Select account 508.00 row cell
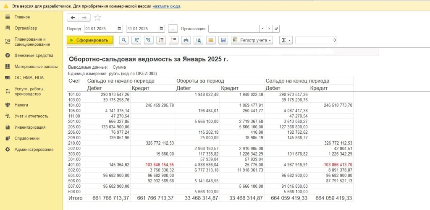This screenshot has height=210, width=430. point(76,192)
